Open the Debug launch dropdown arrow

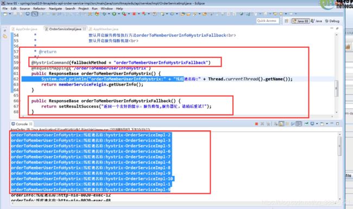(109, 14)
